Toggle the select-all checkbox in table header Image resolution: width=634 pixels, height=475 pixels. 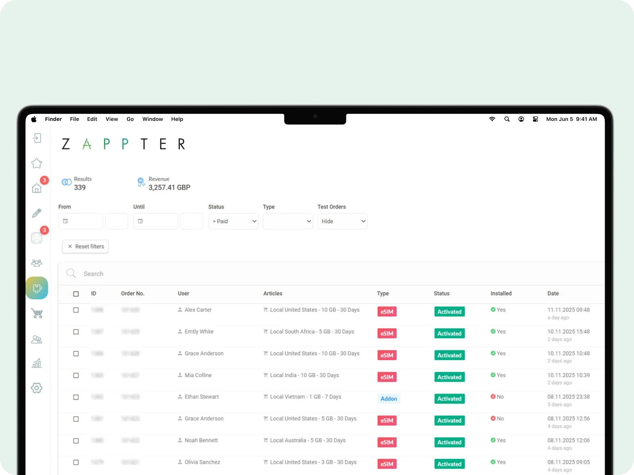click(76, 294)
